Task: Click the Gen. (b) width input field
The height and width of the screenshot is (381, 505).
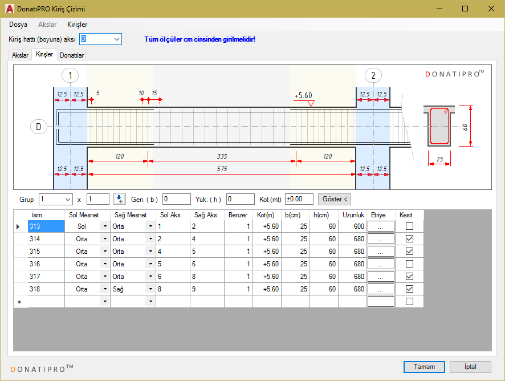Action: [176, 199]
